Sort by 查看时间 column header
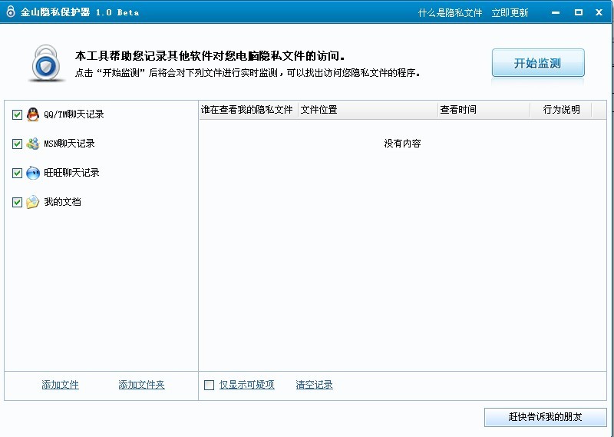 tap(484, 110)
